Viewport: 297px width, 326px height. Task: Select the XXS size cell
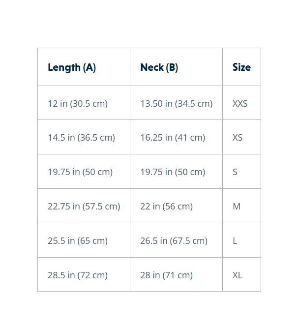240,103
